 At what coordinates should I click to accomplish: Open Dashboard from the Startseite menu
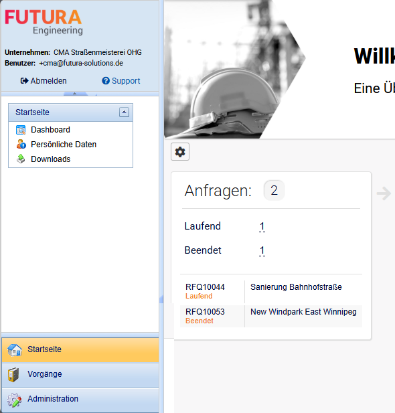[50, 130]
